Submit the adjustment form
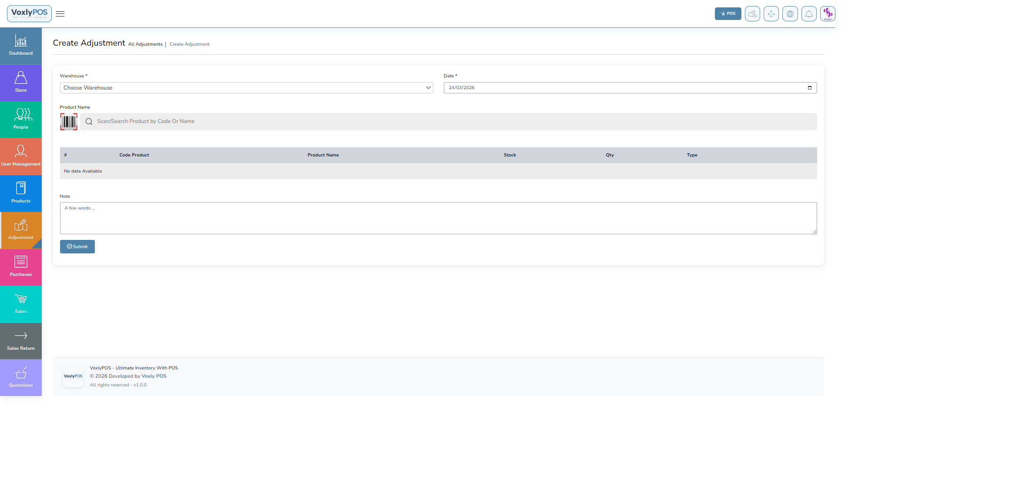This screenshot has height=495, width=1036. coord(77,246)
